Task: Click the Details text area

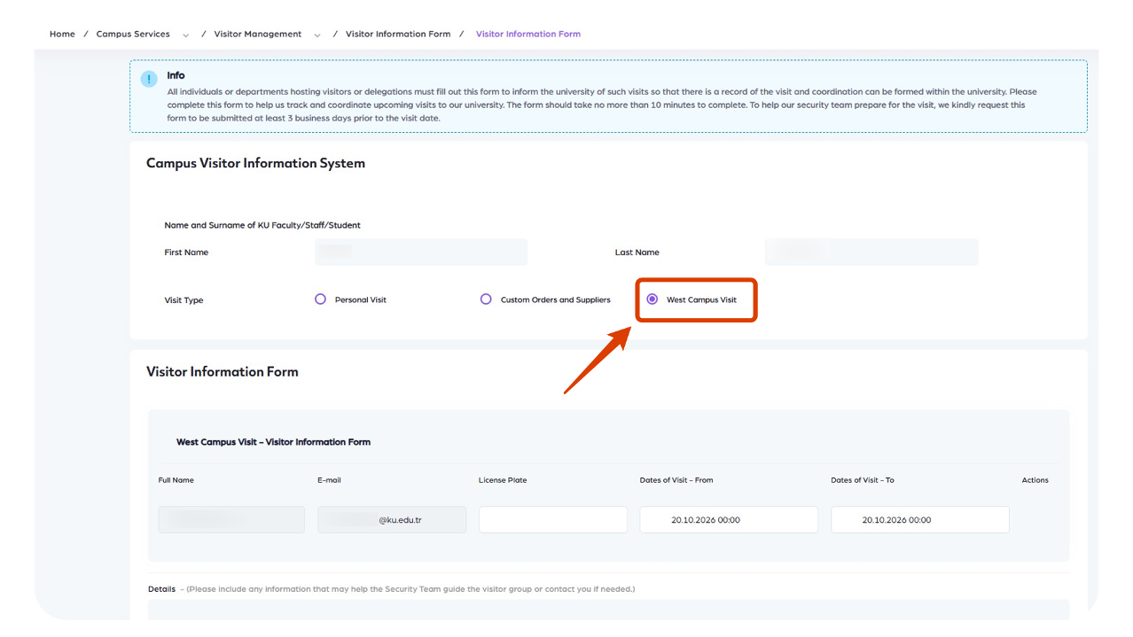Action: coord(608,610)
